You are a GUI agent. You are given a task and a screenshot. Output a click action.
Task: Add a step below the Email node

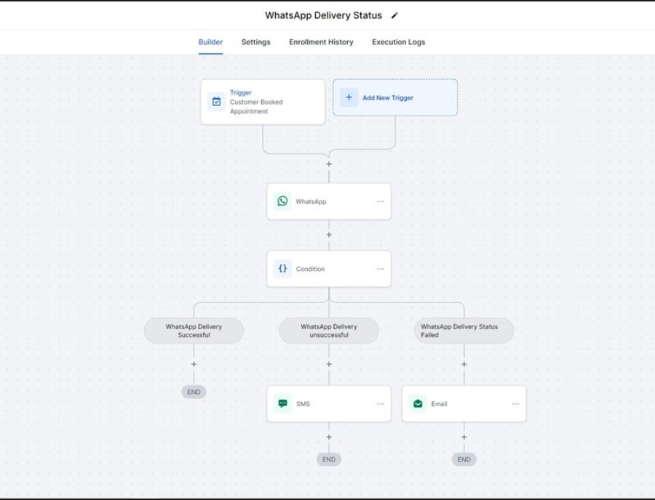point(464,437)
